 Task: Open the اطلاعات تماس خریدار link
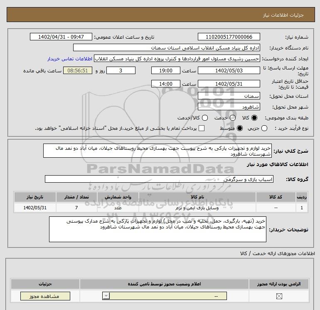click(70, 59)
